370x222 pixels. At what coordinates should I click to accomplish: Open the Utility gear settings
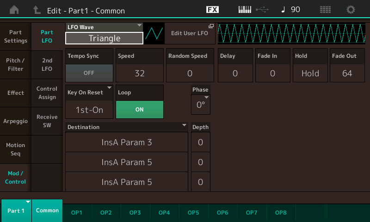click(351, 10)
